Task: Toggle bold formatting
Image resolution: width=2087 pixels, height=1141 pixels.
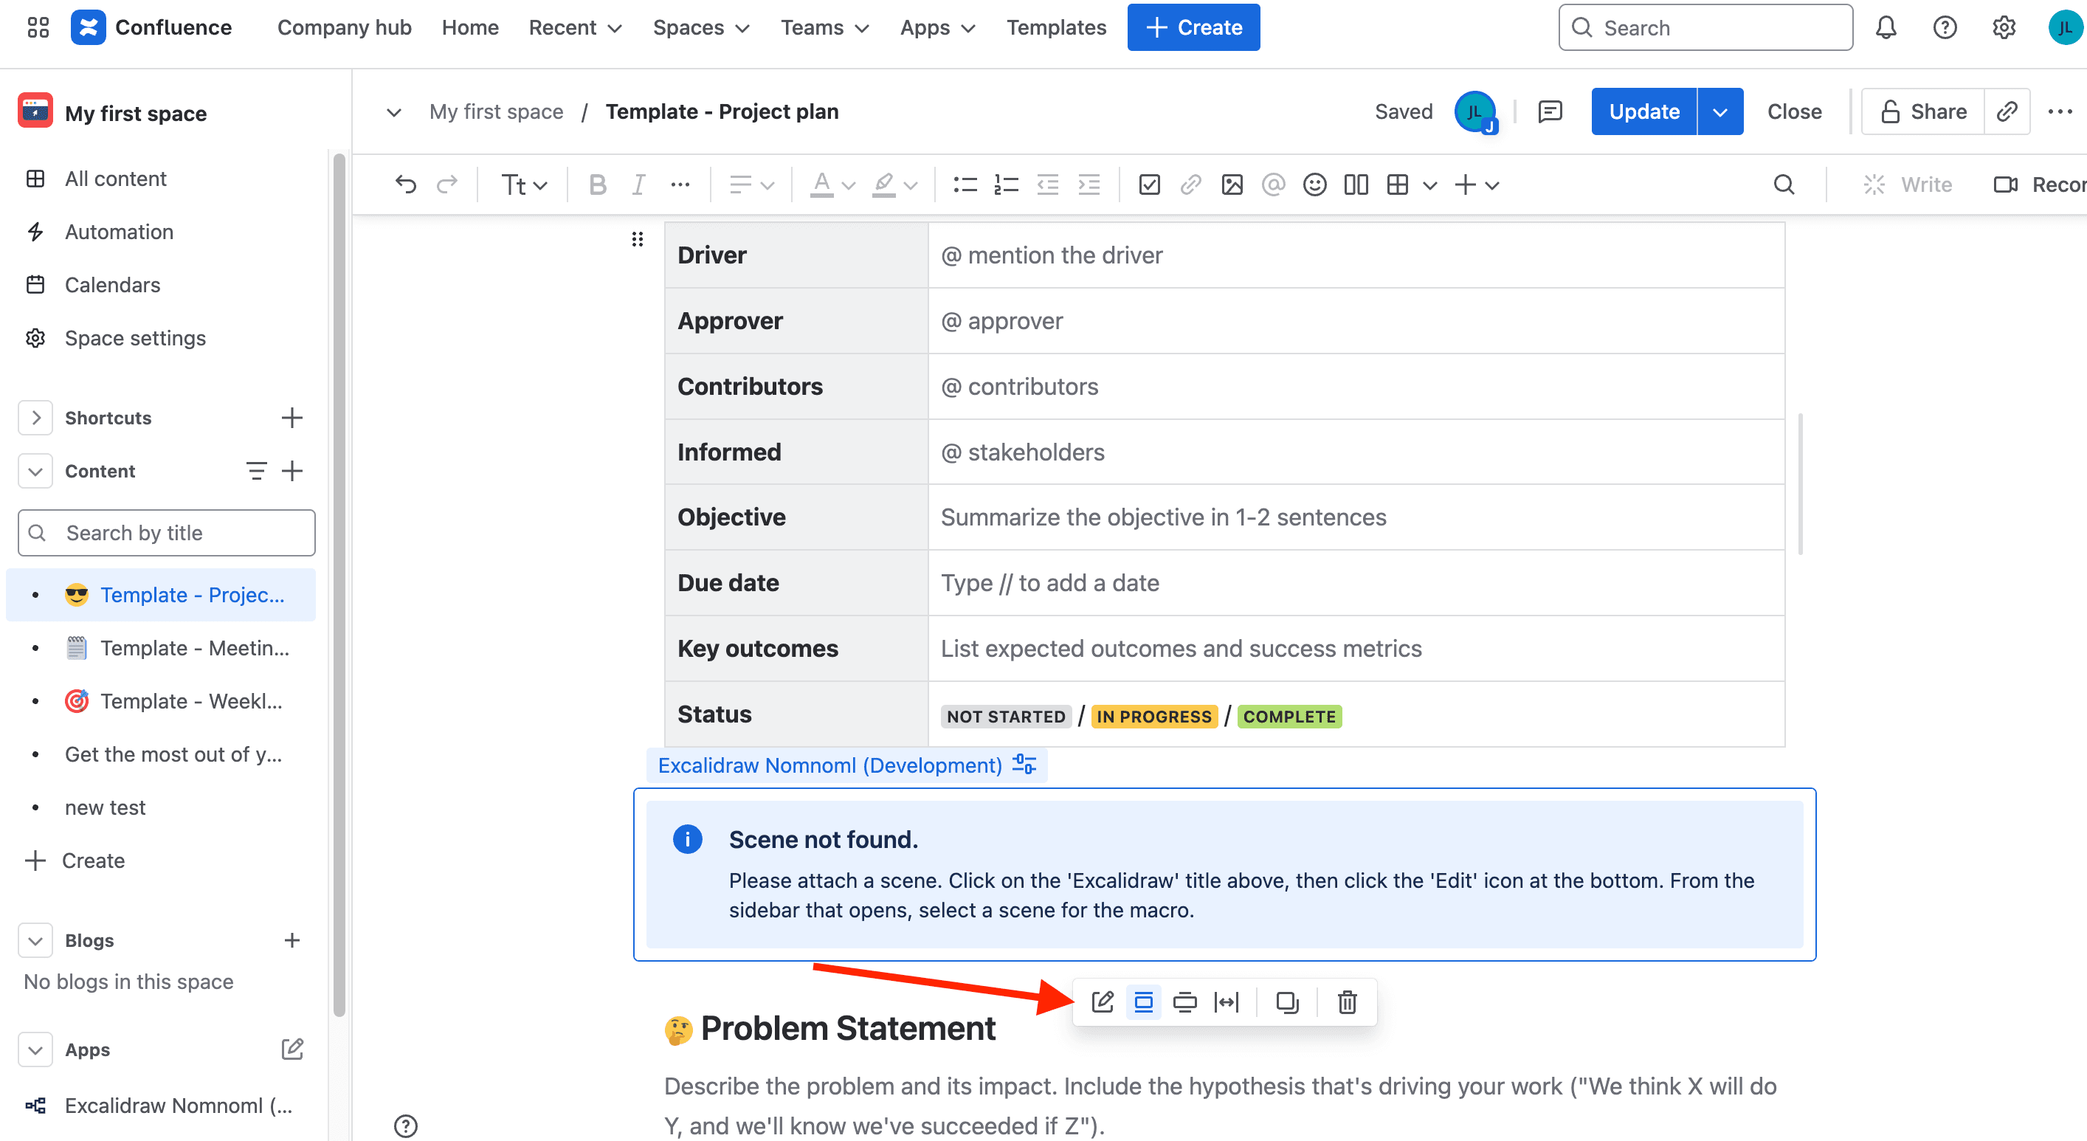Action: (597, 185)
